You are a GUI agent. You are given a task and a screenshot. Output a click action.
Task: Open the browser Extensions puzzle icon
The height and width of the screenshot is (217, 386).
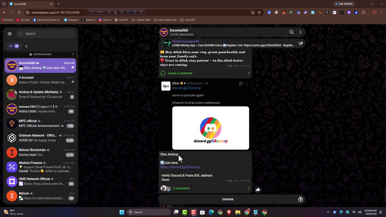(x=363, y=13)
